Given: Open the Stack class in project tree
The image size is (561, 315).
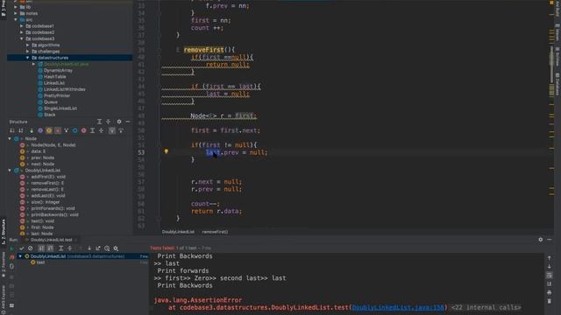Looking at the screenshot, I should point(49,115).
